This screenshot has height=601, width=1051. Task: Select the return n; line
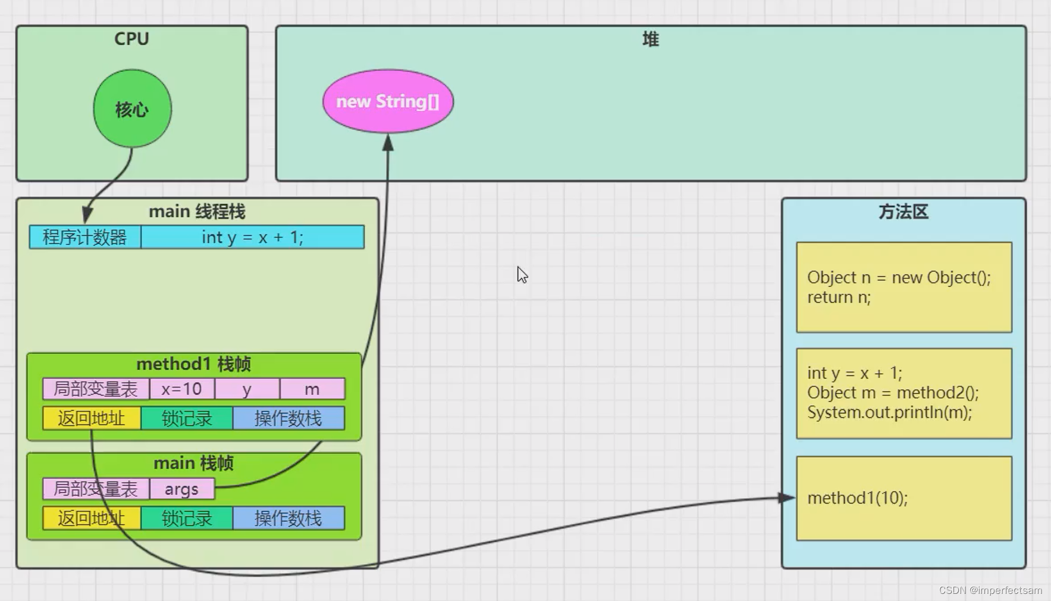(839, 297)
